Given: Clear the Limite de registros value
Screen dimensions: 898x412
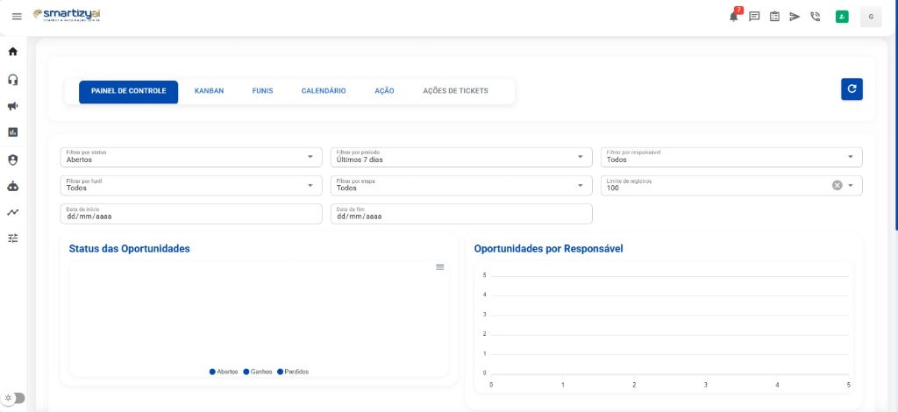Looking at the screenshot, I should (x=837, y=185).
